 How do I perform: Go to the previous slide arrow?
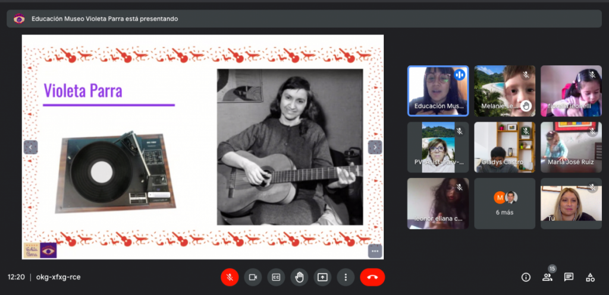pyautogui.click(x=30, y=147)
